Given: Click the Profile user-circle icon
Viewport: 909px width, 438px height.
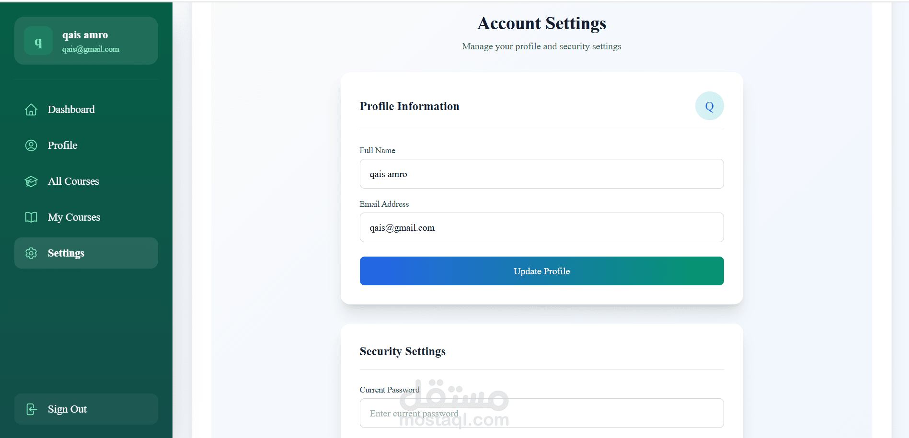Looking at the screenshot, I should coord(31,146).
